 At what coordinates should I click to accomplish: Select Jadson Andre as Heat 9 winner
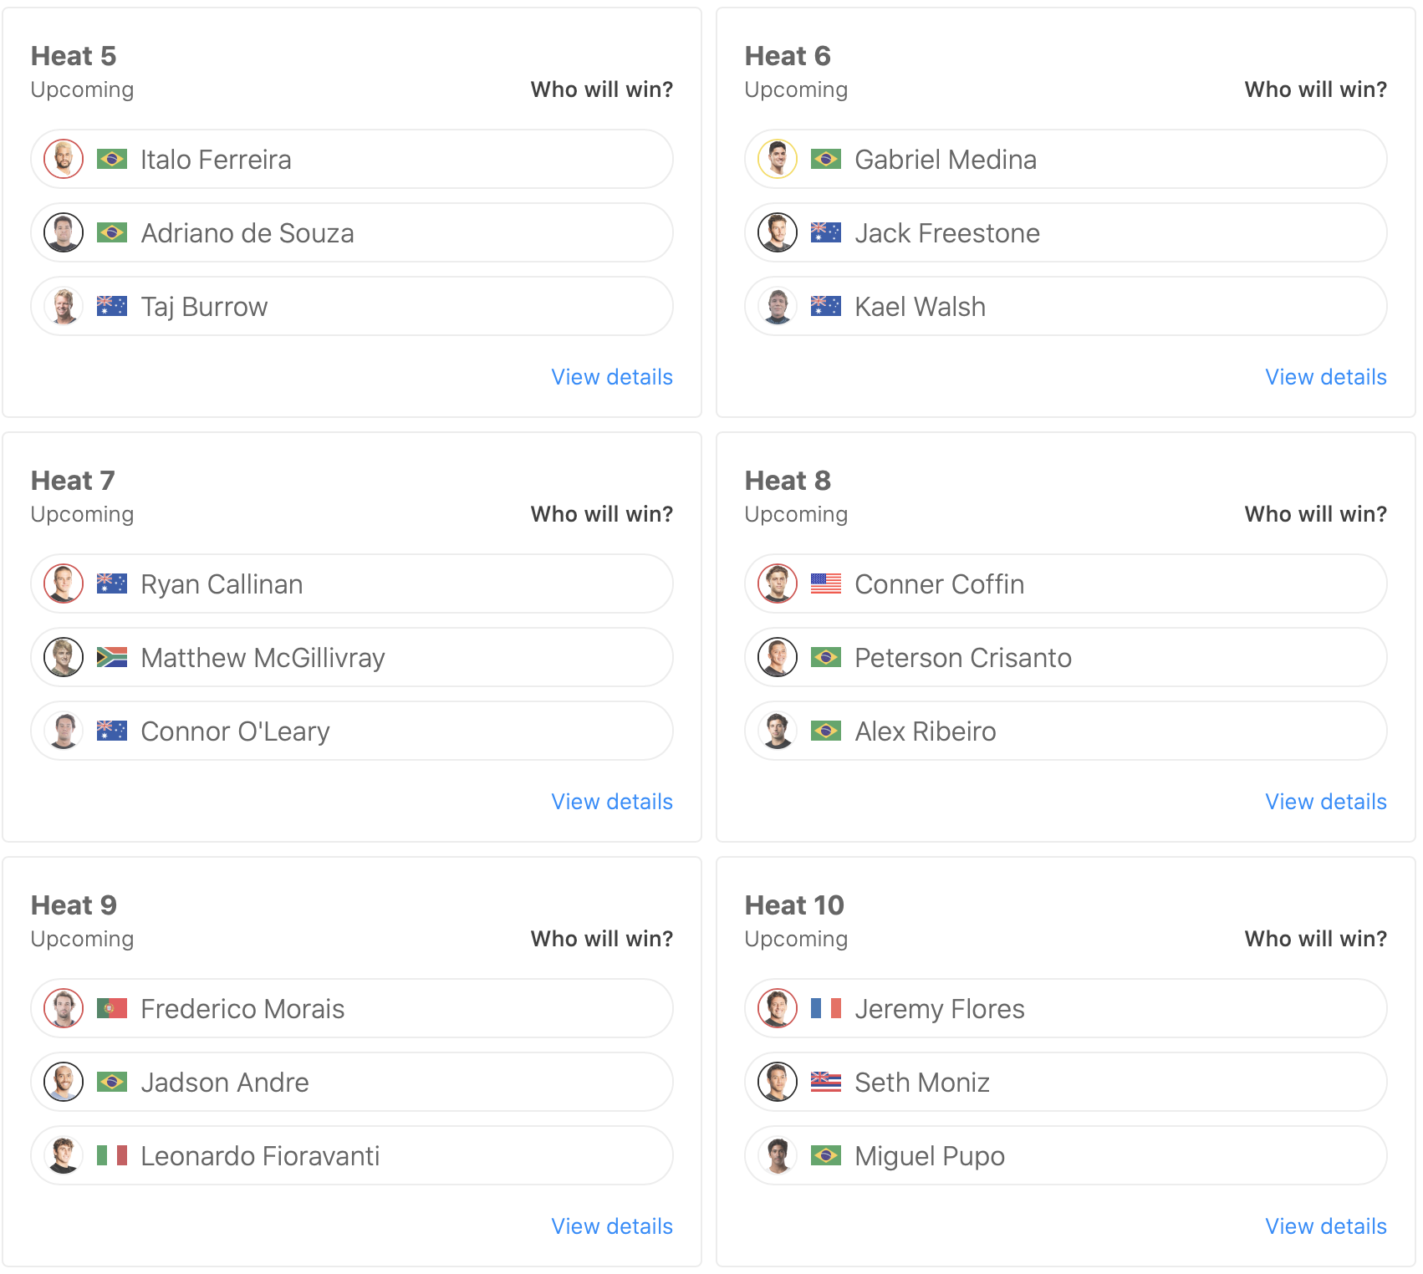click(x=351, y=1082)
